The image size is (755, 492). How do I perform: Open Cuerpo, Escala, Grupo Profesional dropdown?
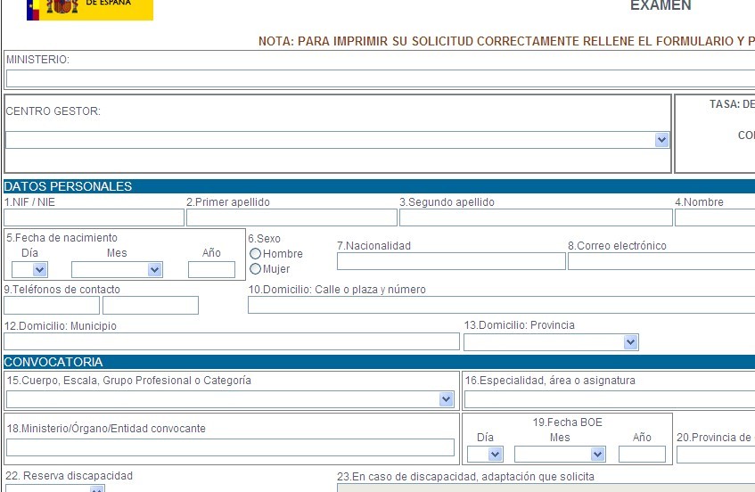231,399
